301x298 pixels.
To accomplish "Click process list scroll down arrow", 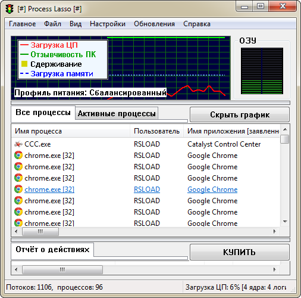I will (x=285, y=222).
